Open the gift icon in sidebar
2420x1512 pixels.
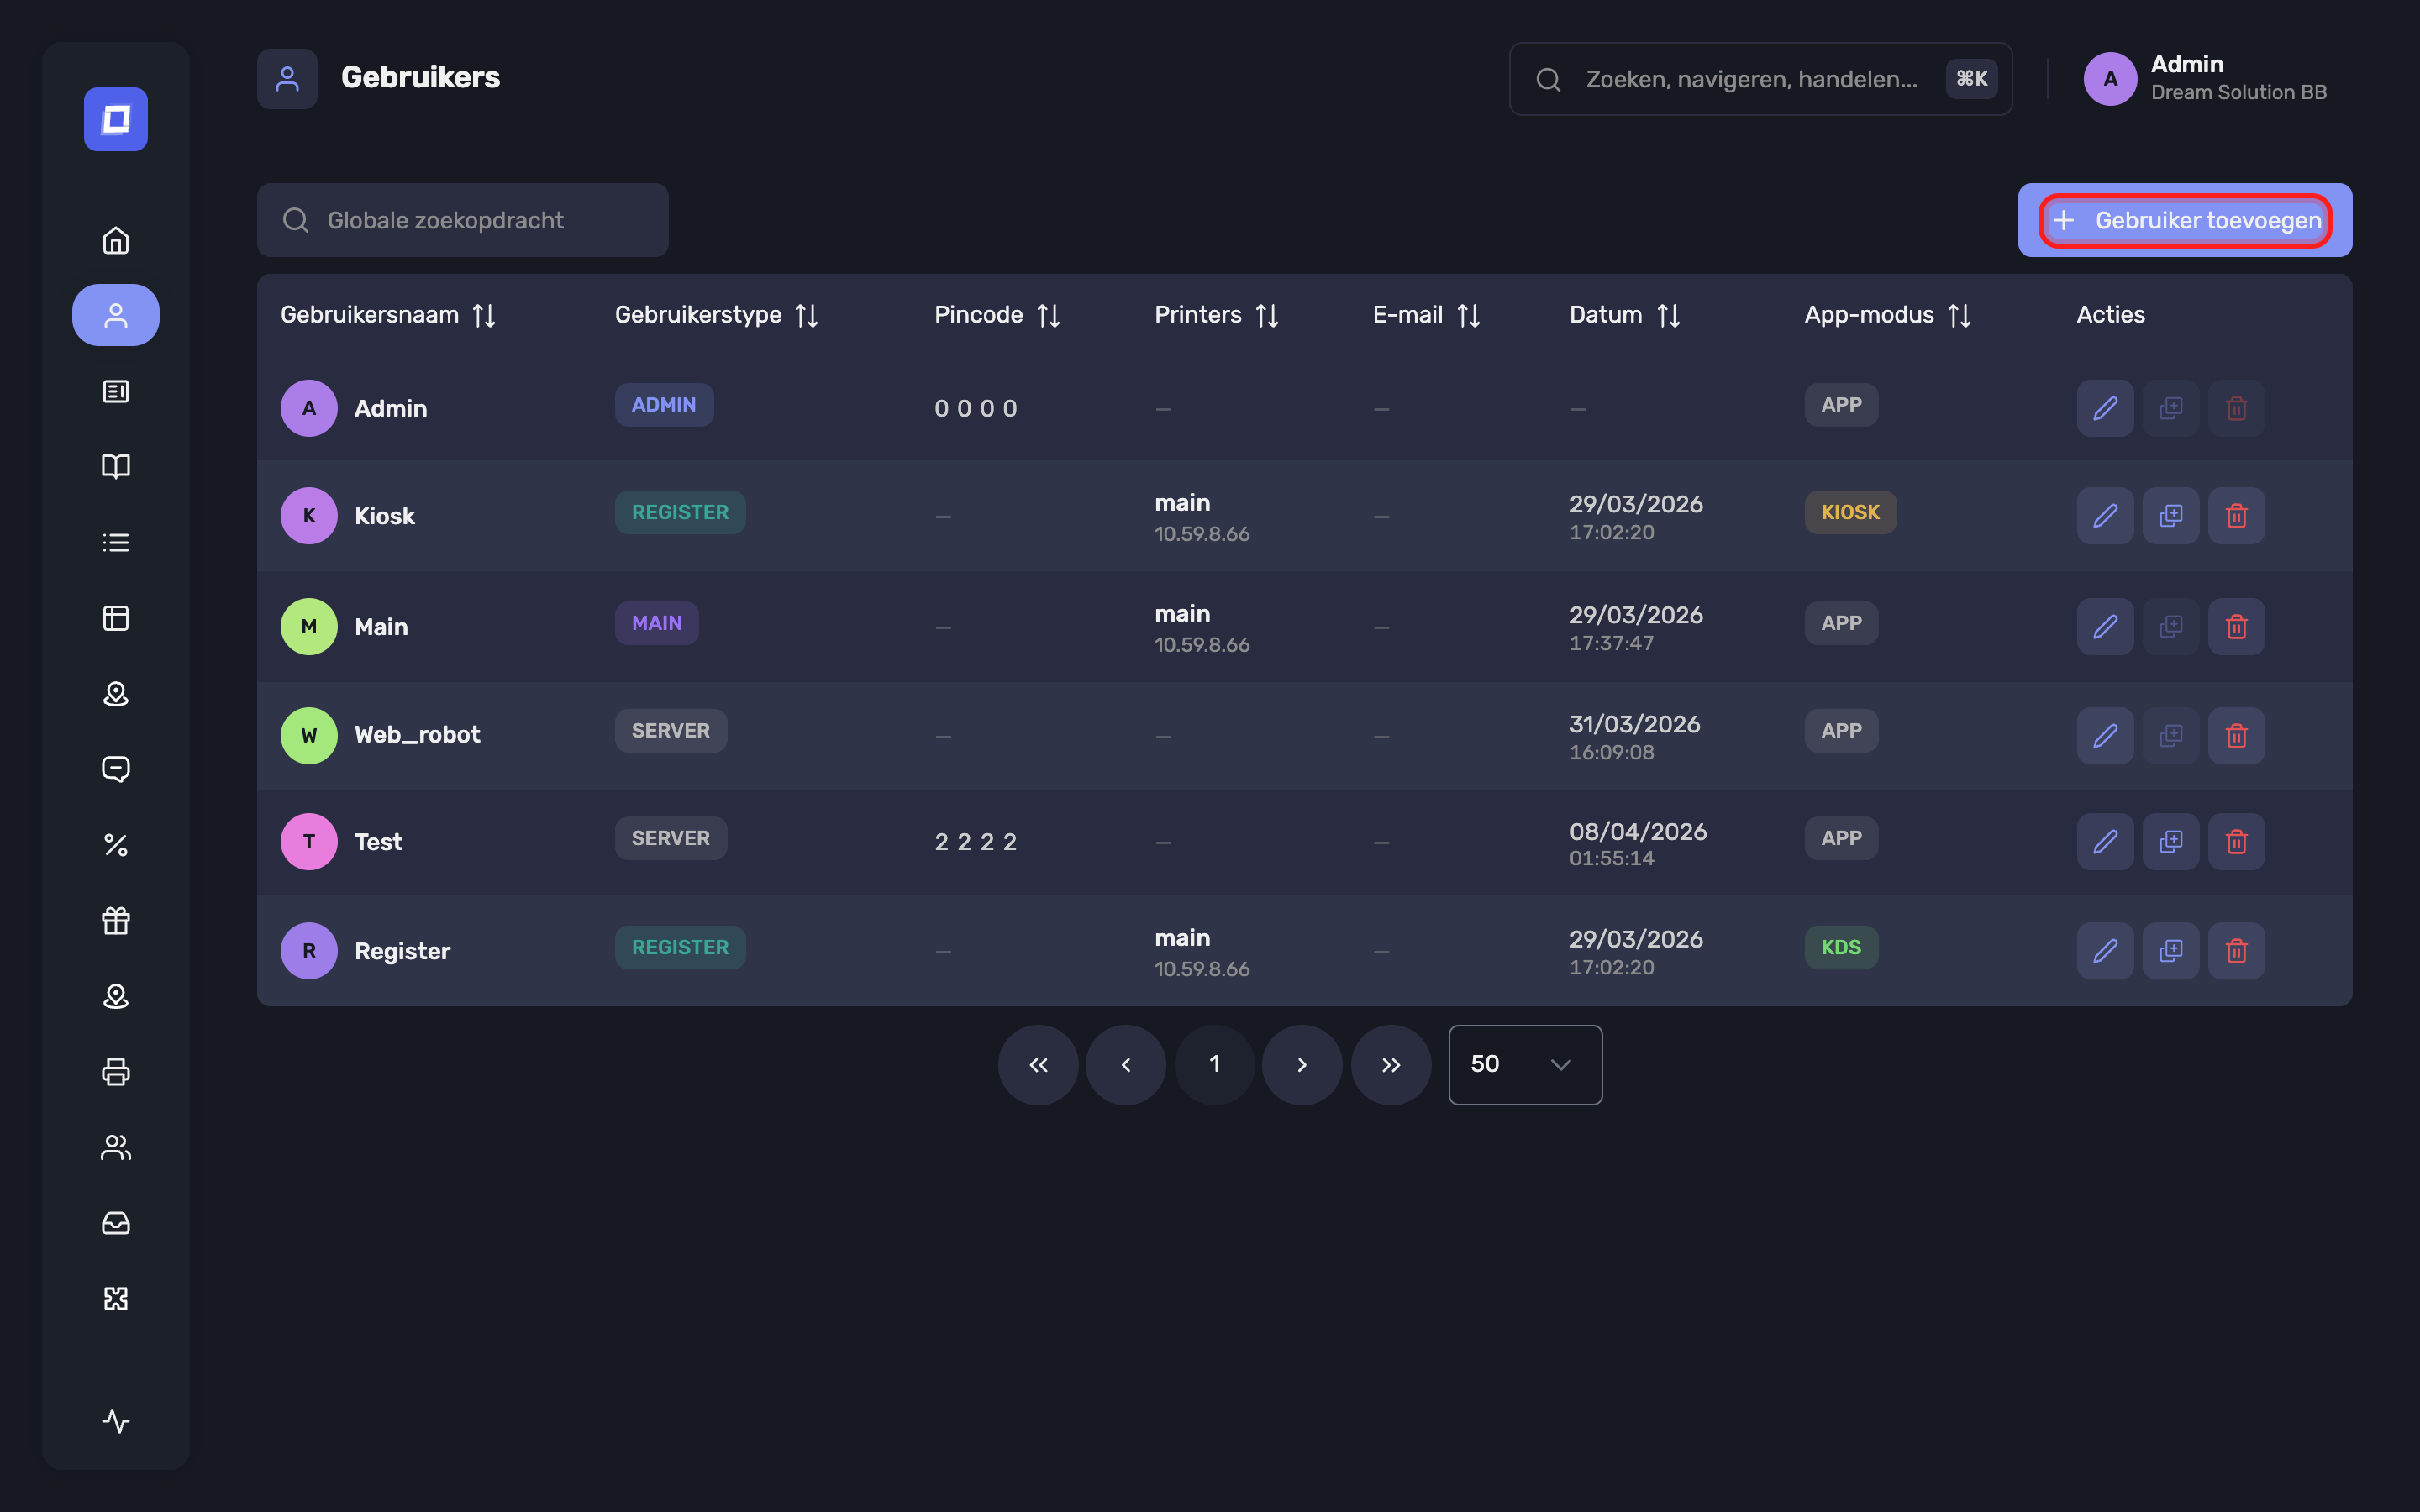coord(116,920)
